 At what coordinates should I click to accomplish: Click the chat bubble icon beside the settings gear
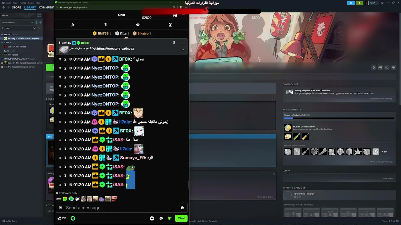(x=161, y=218)
